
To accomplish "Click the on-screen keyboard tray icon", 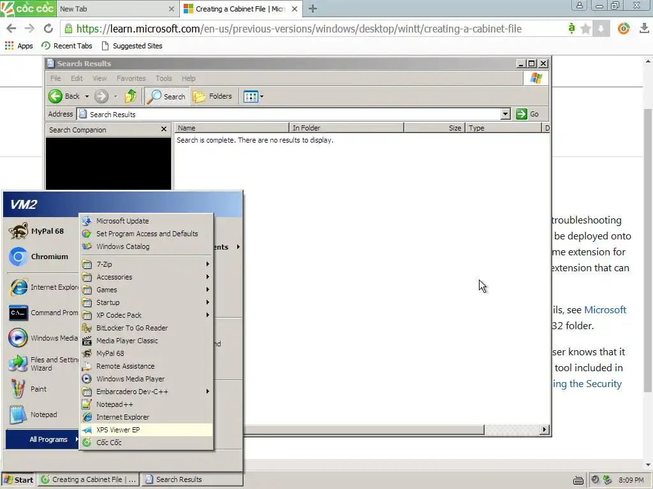I will (x=578, y=480).
